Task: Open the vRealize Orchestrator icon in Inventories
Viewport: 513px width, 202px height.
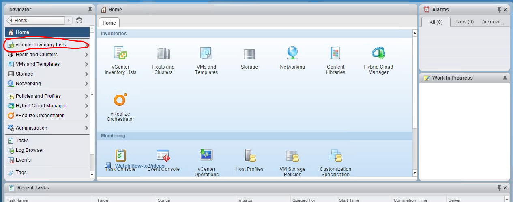Action: click(120, 100)
